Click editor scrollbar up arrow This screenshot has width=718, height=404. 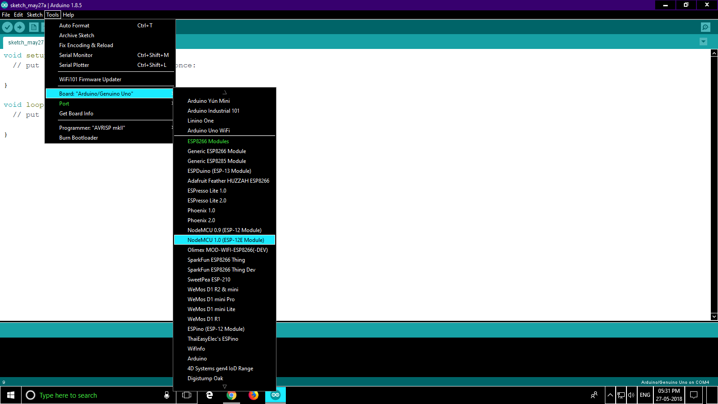[x=714, y=53]
